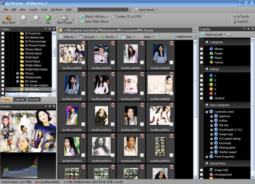Check the People category checkbox
The width and height of the screenshot is (255, 184).
click(201, 53)
